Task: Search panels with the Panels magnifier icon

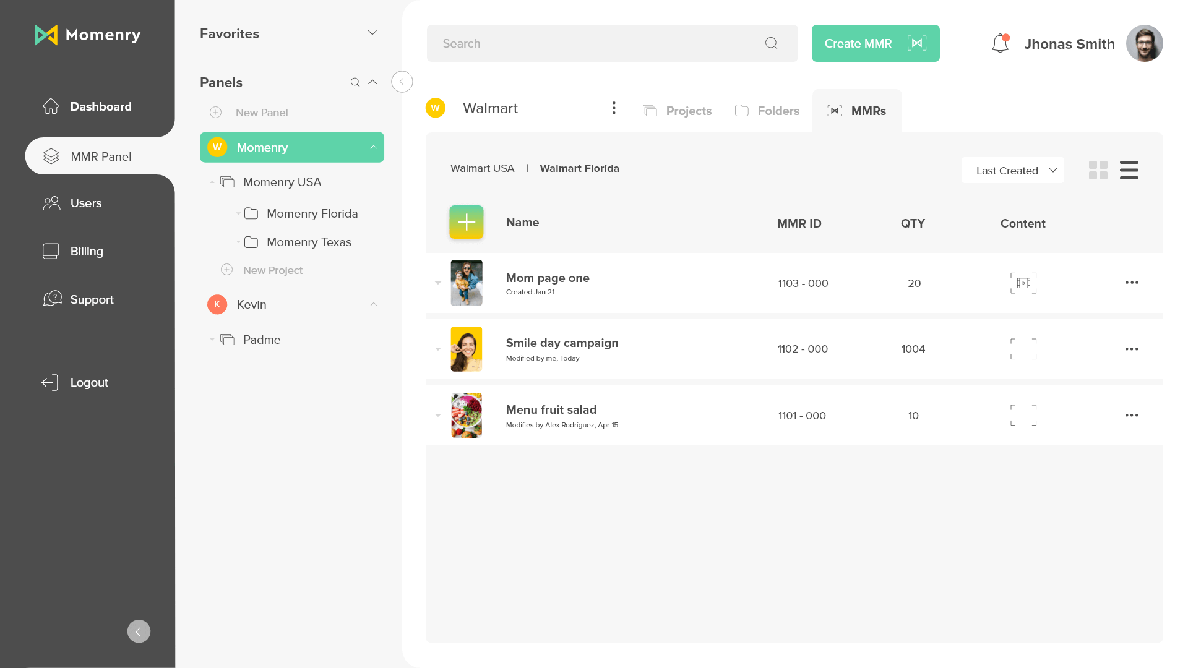Action: [355, 82]
